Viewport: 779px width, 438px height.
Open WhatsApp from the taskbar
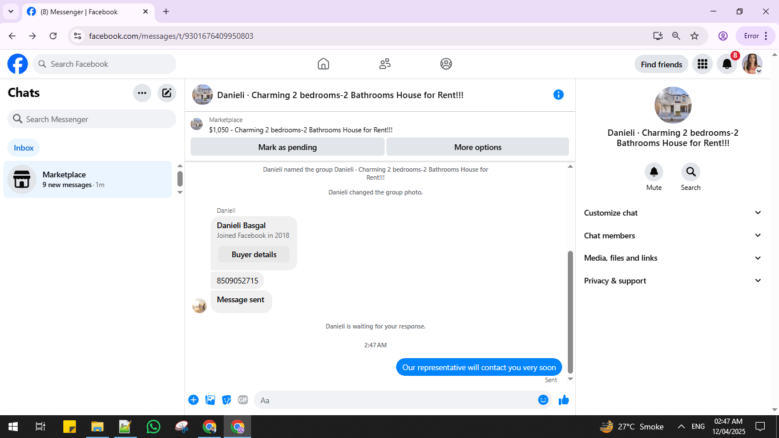154,427
